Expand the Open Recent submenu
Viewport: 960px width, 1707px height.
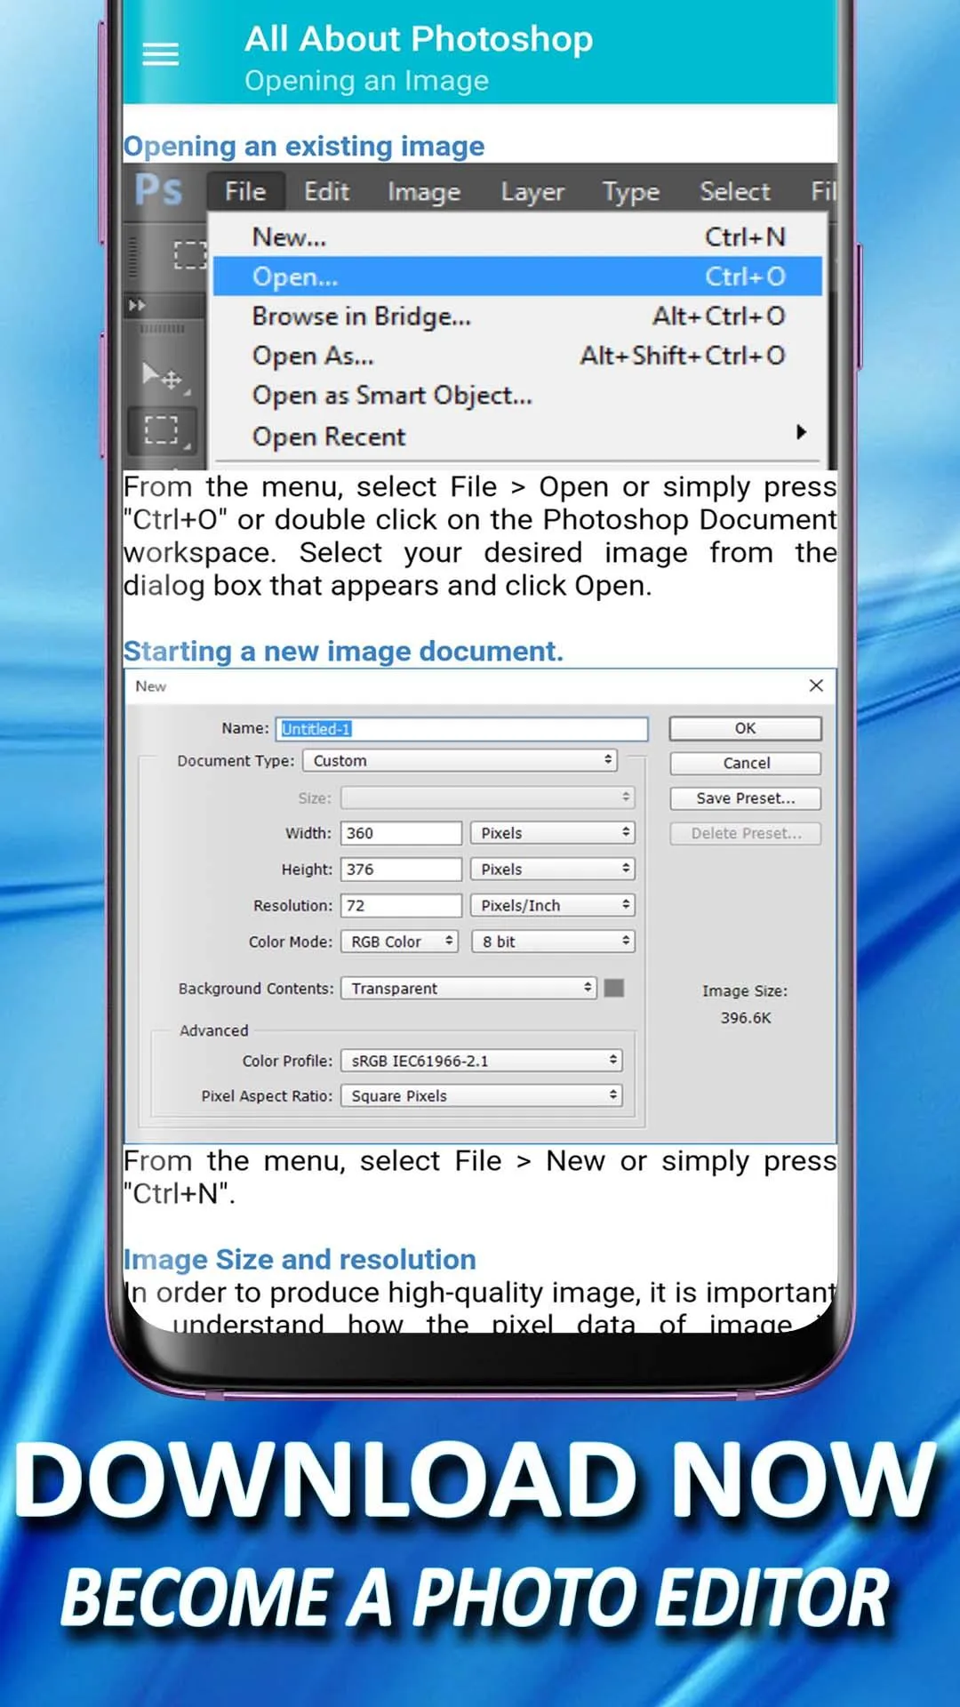(x=517, y=437)
